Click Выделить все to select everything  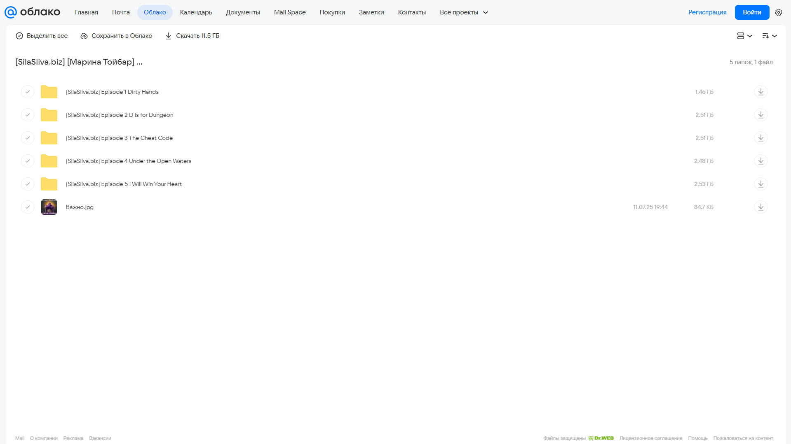point(42,36)
